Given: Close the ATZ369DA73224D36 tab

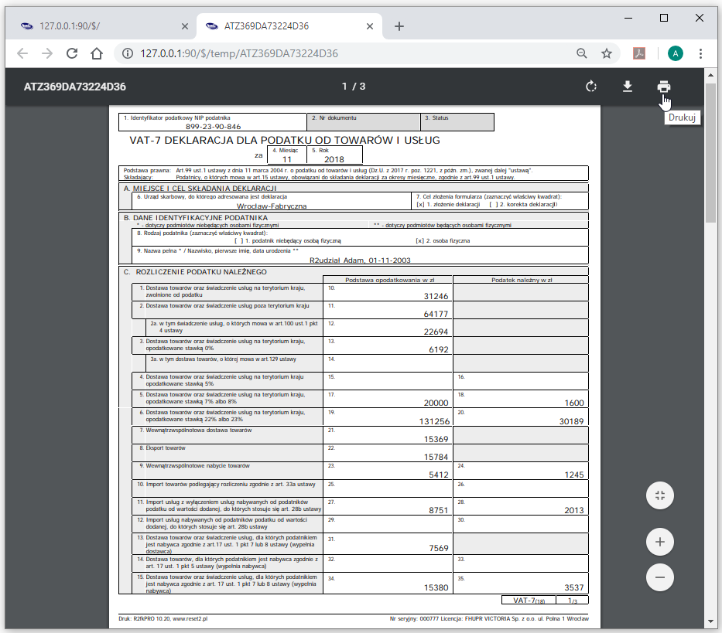Looking at the screenshot, I should (x=370, y=26).
